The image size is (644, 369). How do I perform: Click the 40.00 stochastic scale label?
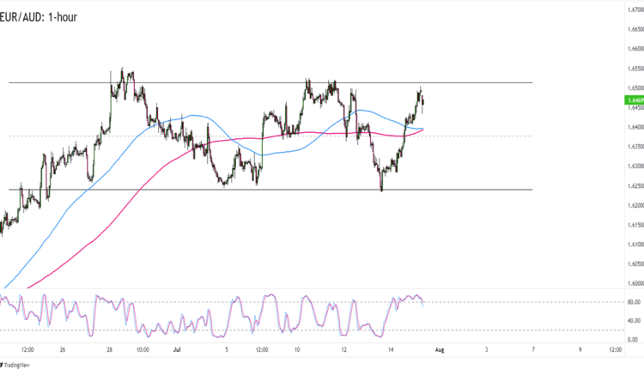631,320
